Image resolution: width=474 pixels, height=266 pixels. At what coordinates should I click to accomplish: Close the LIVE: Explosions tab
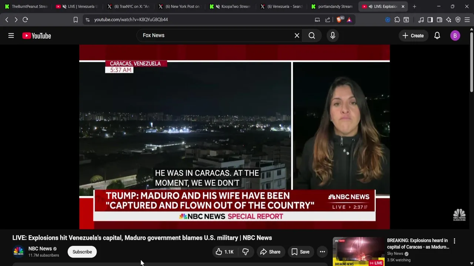[x=403, y=6]
